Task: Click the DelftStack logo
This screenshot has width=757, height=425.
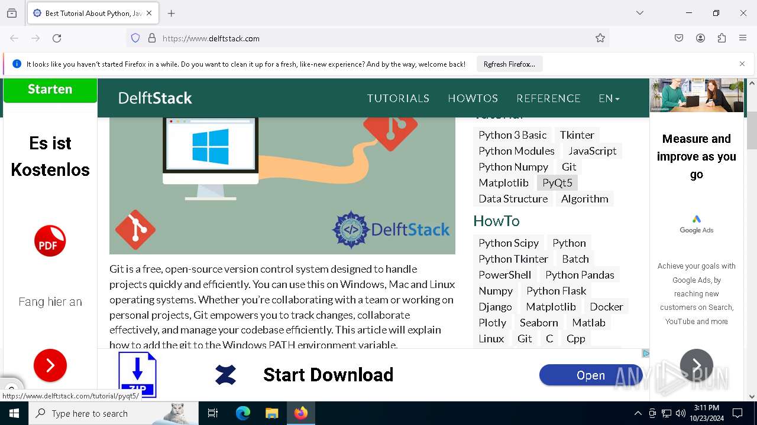Action: click(155, 98)
